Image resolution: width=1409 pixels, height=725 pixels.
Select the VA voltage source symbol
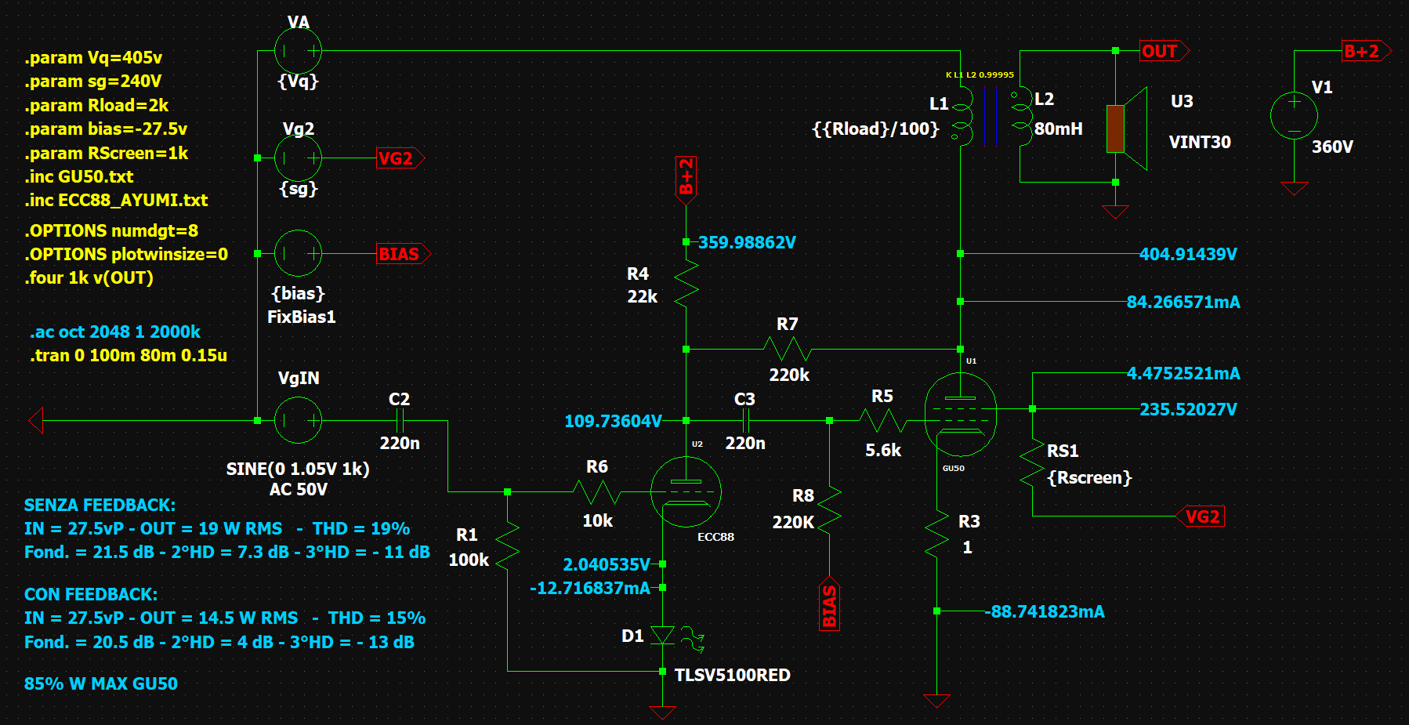click(x=298, y=51)
